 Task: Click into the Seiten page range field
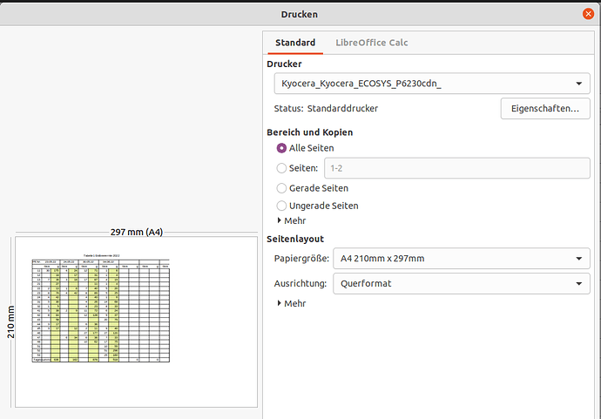pyautogui.click(x=457, y=168)
